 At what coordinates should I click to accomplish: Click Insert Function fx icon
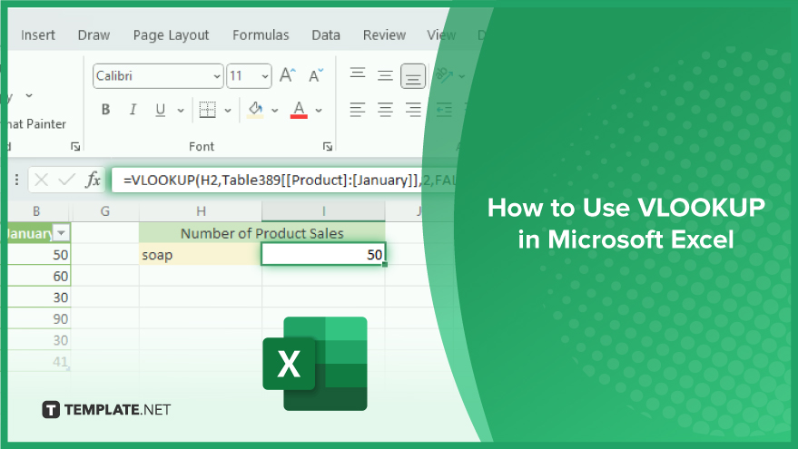click(x=94, y=180)
